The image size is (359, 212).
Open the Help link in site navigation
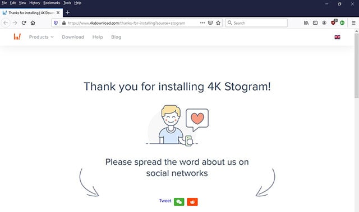(98, 37)
